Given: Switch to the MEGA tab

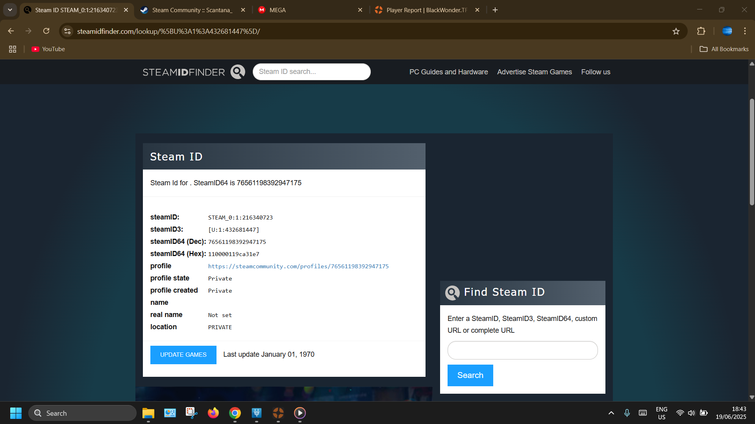Looking at the screenshot, I should pos(307,10).
